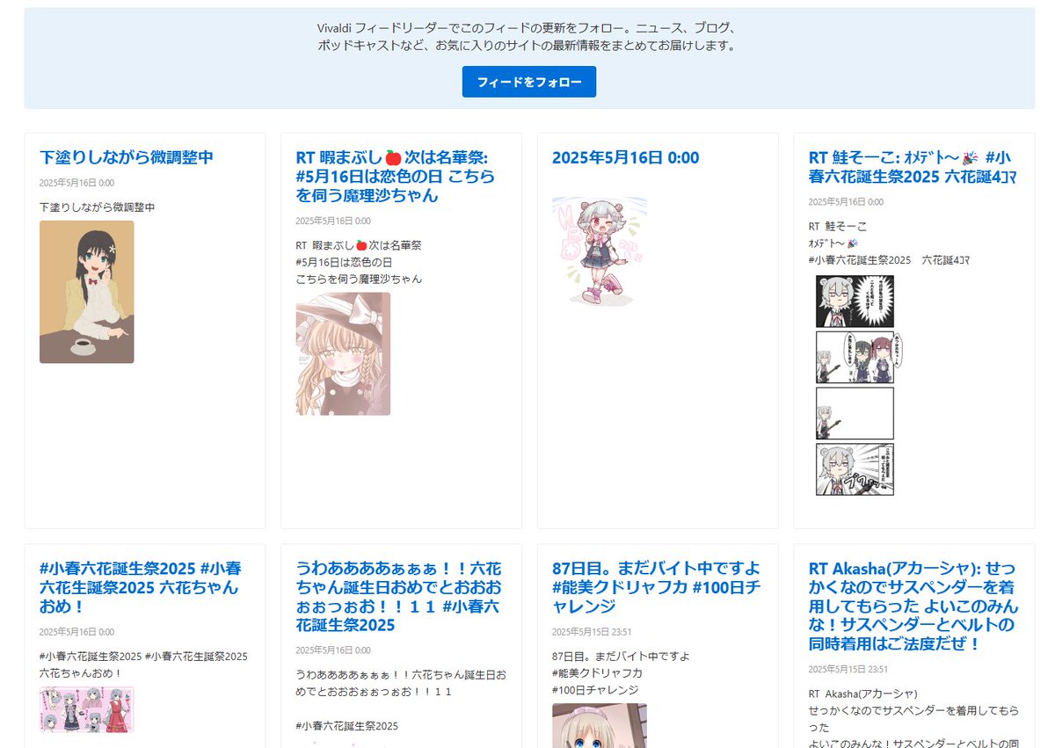1055x748 pixels.
Task: Click the body line RT Akasha(アカーシャ)
Action: 863,694
